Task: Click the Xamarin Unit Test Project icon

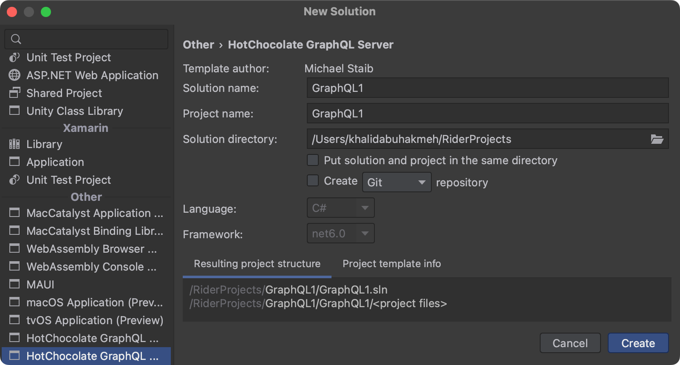Action: click(14, 180)
